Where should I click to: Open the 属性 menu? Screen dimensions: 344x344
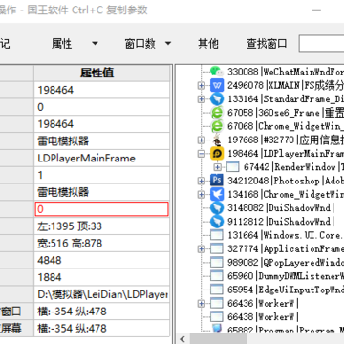coord(62,43)
